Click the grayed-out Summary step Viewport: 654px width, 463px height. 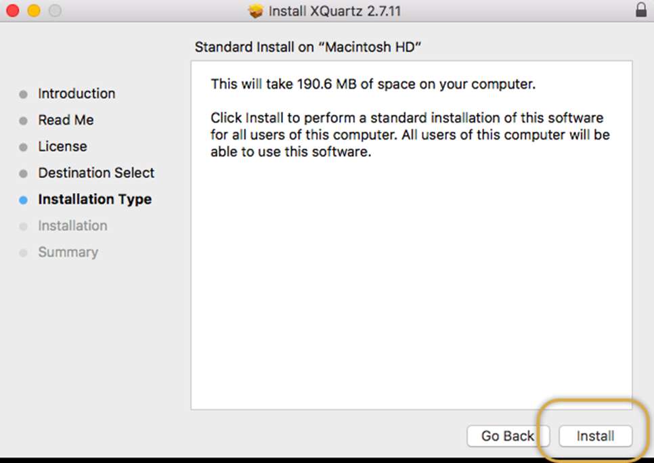pyautogui.click(x=68, y=252)
